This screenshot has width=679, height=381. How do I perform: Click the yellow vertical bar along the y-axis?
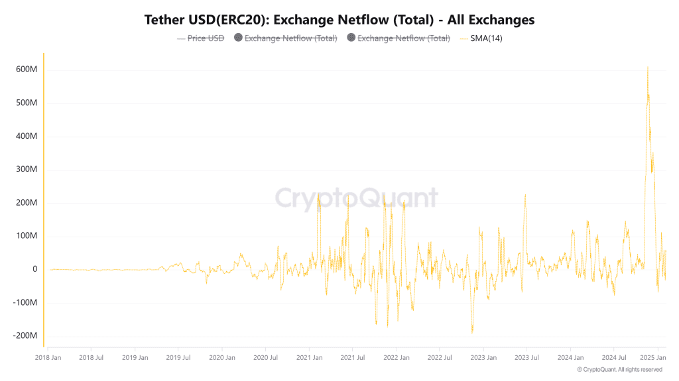[x=44, y=200]
